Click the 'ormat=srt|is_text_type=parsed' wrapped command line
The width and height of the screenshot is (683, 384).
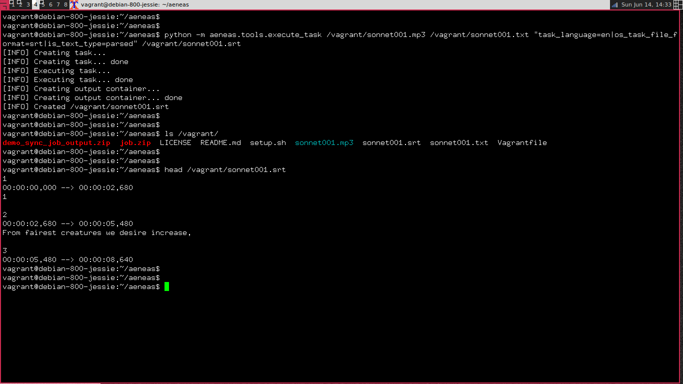click(121, 43)
